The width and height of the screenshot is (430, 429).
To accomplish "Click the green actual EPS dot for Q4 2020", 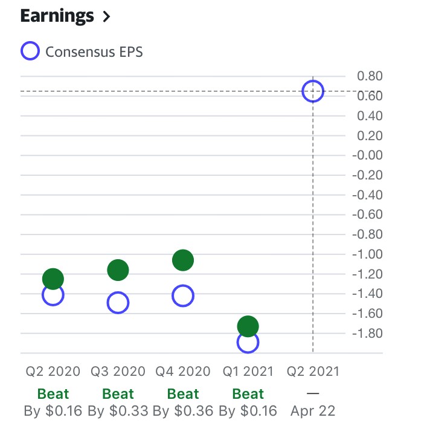I will pyautogui.click(x=182, y=260).
